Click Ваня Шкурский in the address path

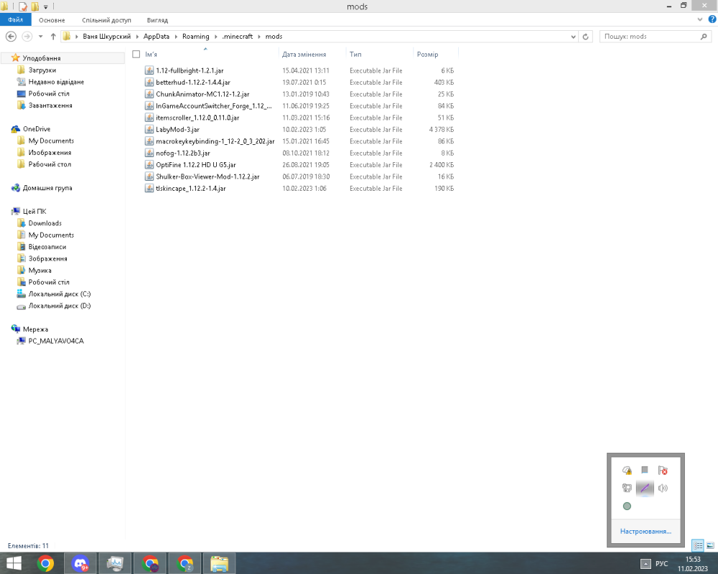(107, 36)
